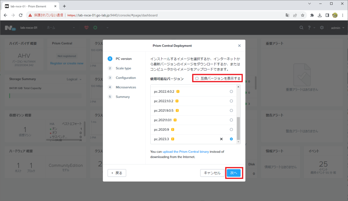Click the warning icon beside pc.2022.4.0.2
The image size is (348, 201).
(178, 91)
